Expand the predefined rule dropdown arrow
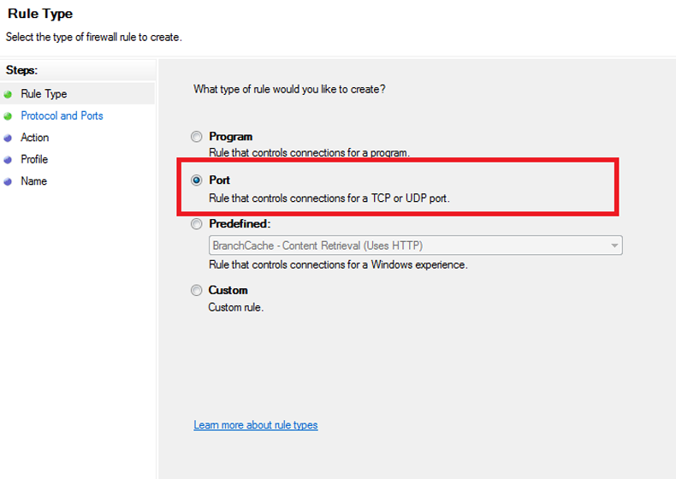The height and width of the screenshot is (479, 676). 614,245
